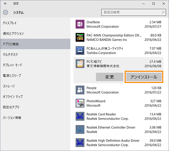Click the Realtek Card Reader name
Screen dimensions: 169x151
pyautogui.click(x=101, y=114)
